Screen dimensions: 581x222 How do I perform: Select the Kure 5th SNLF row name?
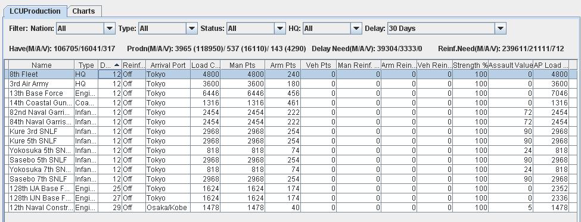coord(42,141)
